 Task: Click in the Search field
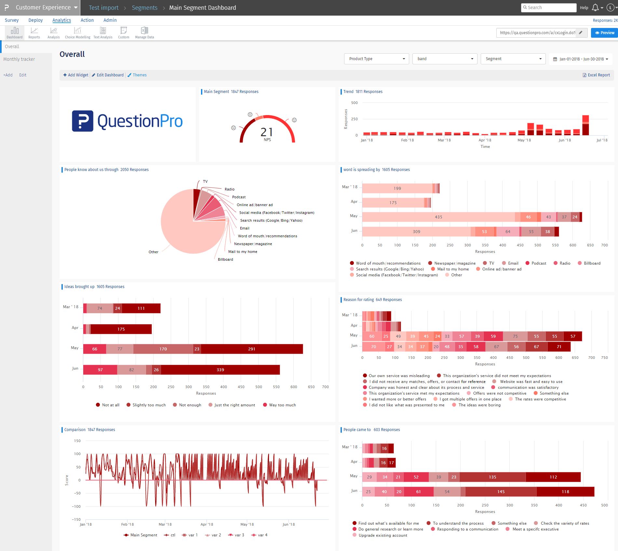click(x=549, y=7)
